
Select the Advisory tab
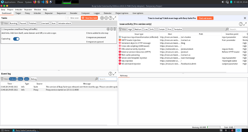click(124, 76)
